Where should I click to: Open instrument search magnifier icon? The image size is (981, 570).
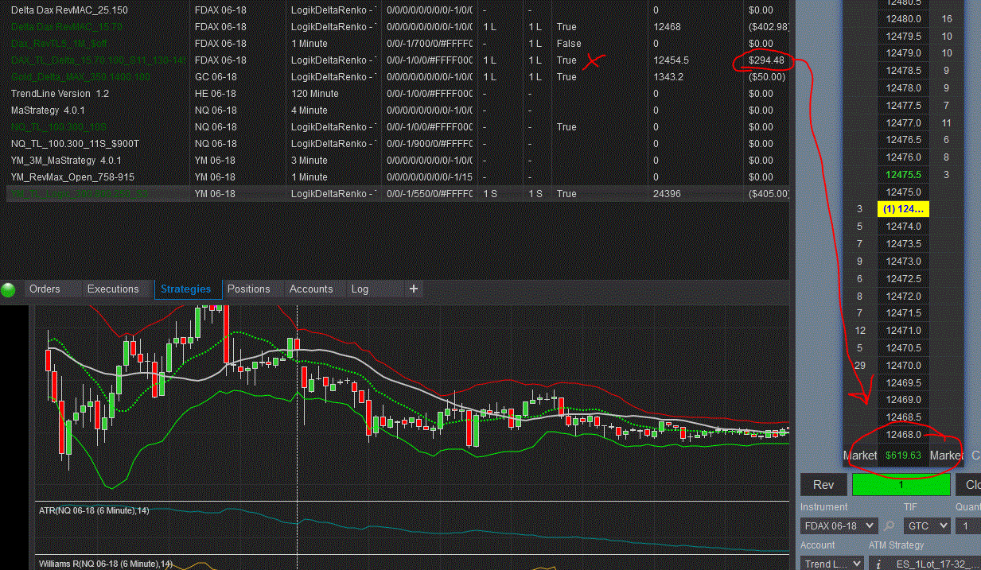click(x=890, y=525)
